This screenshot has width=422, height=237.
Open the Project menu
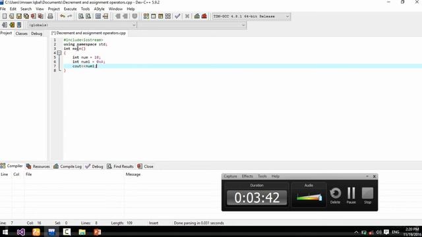[x=54, y=9]
